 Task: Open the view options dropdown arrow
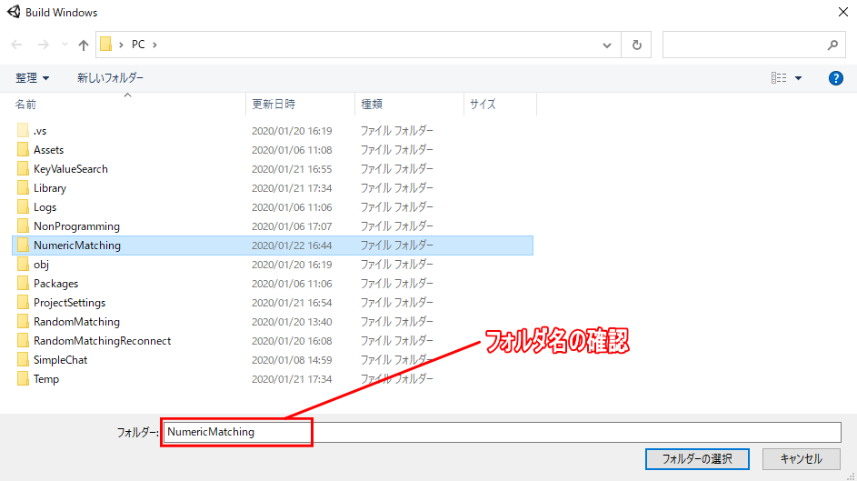tap(799, 78)
